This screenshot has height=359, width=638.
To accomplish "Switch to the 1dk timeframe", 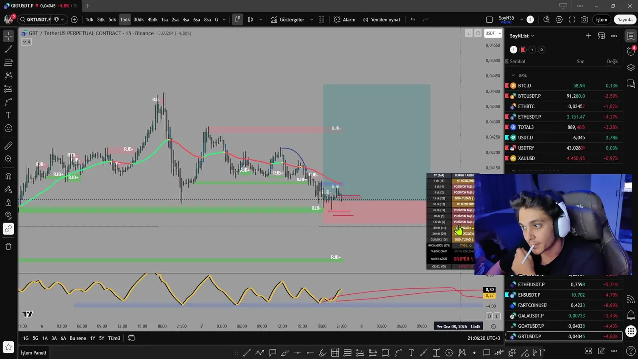I will (x=89, y=20).
